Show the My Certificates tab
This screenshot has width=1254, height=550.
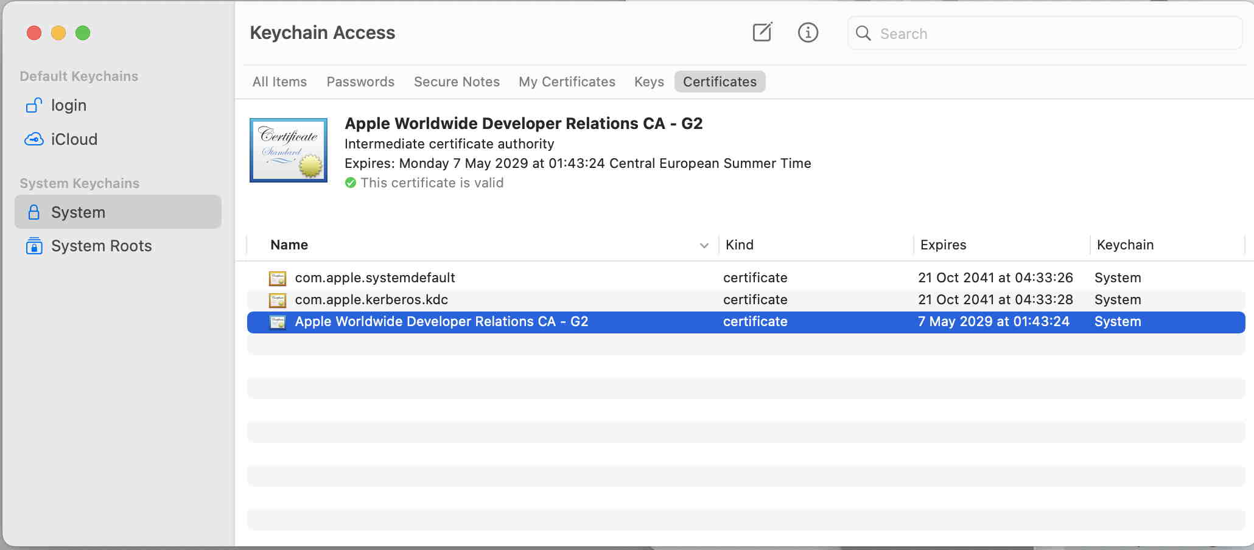pyautogui.click(x=567, y=82)
